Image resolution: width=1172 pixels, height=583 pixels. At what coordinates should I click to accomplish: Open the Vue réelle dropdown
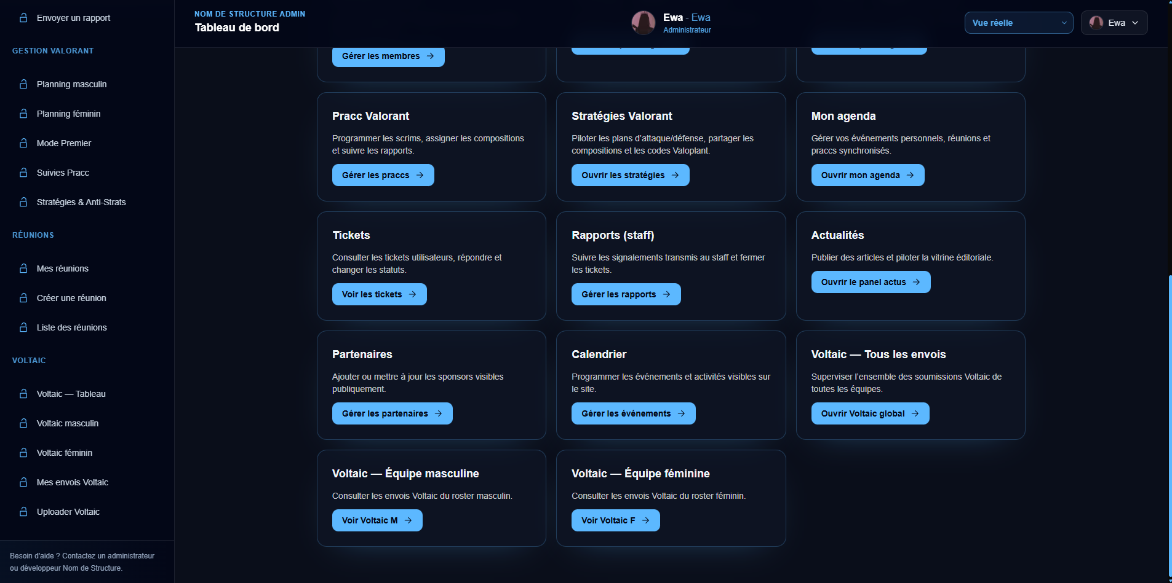(1018, 23)
